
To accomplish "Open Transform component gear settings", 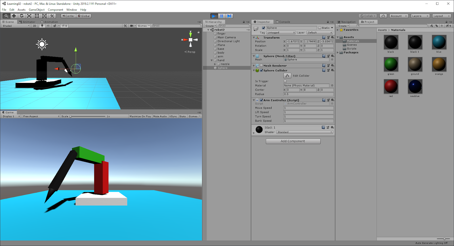I will 333,37.
